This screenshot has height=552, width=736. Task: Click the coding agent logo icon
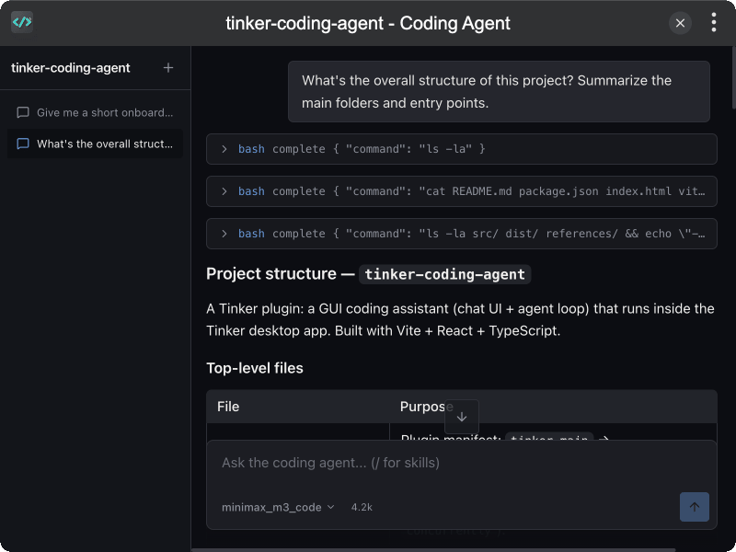22,22
